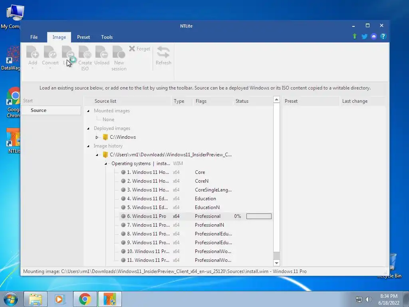
Task: Select the Source page in left panel
Action: 51,110
